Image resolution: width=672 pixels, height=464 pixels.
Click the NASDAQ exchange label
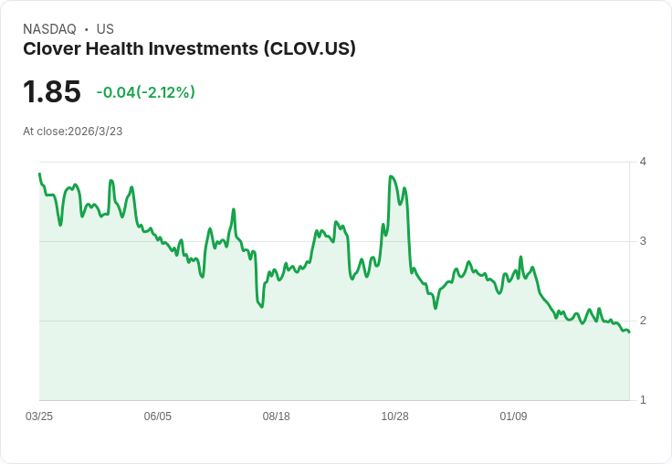[x=49, y=29]
